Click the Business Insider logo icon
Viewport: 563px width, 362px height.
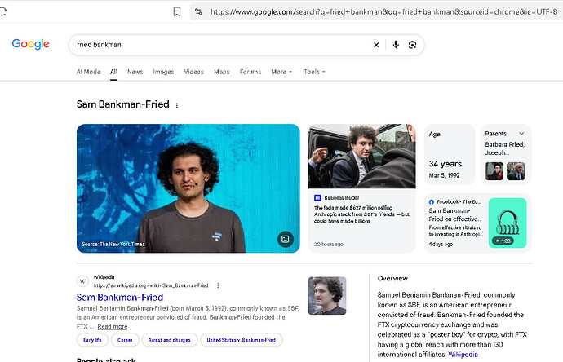[x=317, y=197]
